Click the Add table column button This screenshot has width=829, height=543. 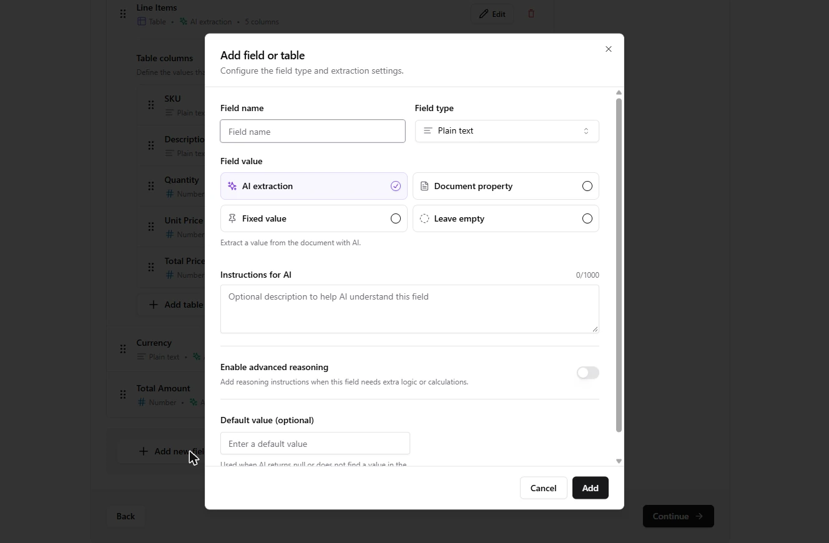tap(172, 305)
